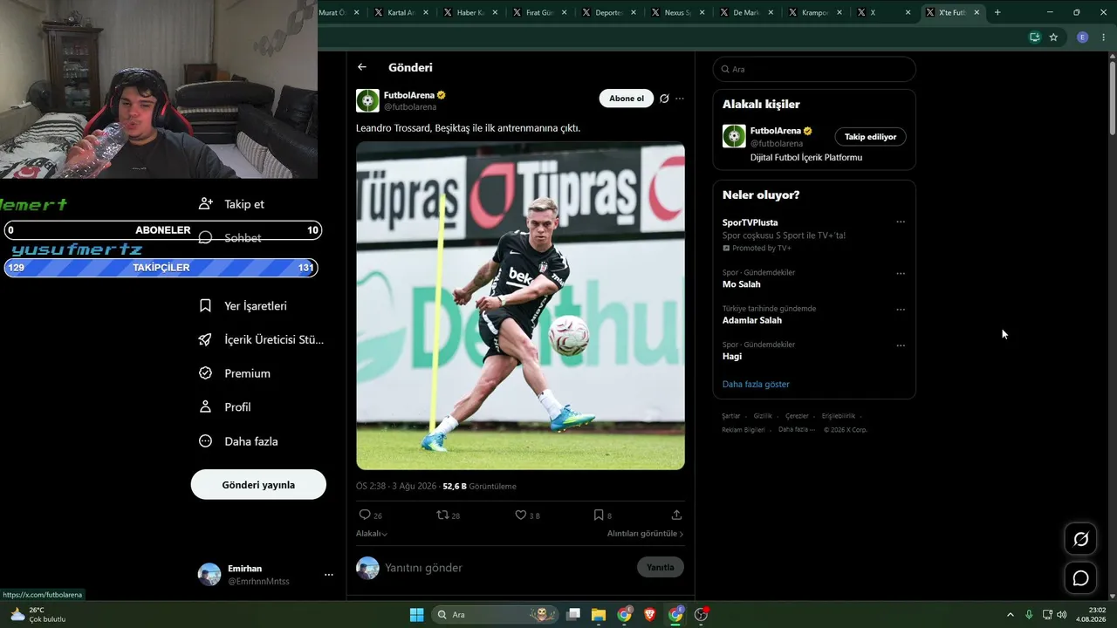Open OBS Studio from the taskbar
This screenshot has width=1117, height=628.
tap(702, 615)
